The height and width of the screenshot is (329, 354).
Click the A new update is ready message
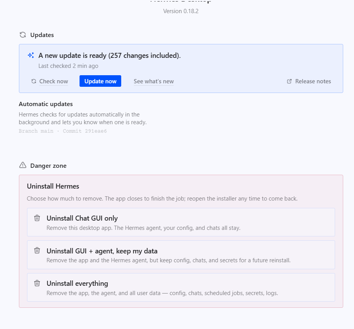coord(110,56)
